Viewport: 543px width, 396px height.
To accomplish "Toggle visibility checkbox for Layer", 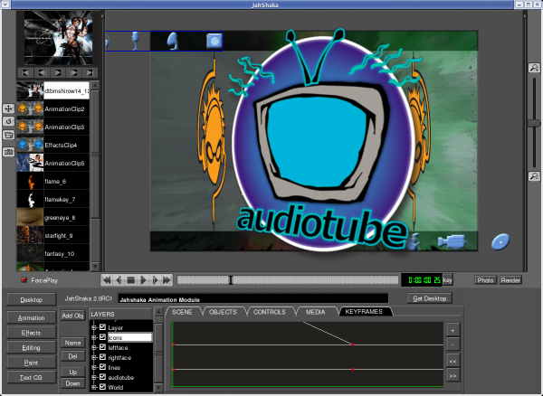I will click(102, 327).
